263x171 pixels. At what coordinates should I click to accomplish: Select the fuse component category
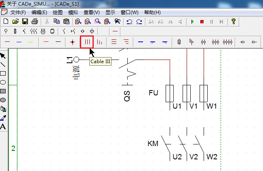pyautogui.click(x=15, y=31)
